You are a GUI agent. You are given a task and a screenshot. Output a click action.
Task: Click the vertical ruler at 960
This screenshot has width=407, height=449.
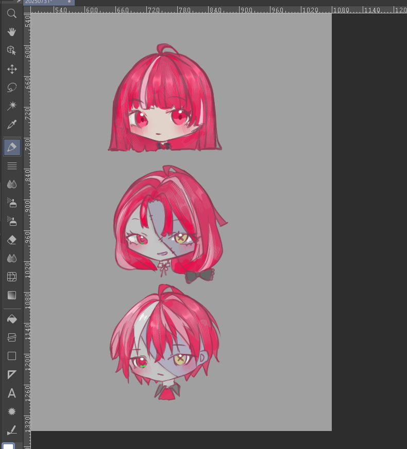coord(27,236)
